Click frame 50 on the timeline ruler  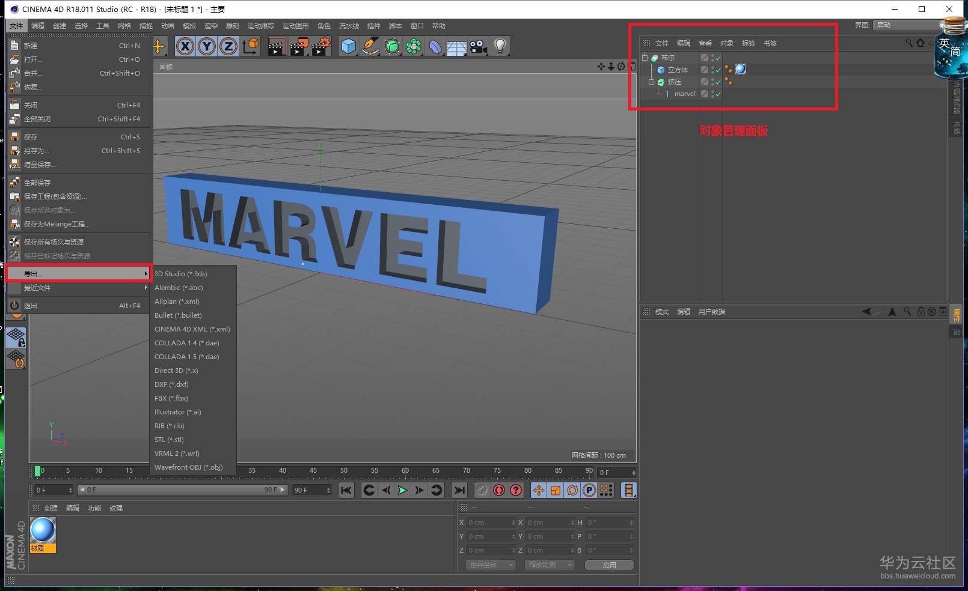pos(344,471)
